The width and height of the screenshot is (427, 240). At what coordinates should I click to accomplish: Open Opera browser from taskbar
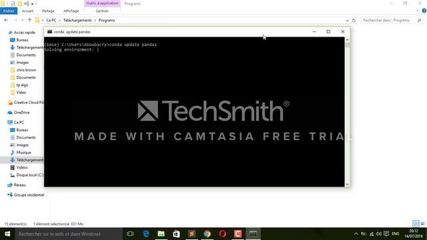coord(222,234)
